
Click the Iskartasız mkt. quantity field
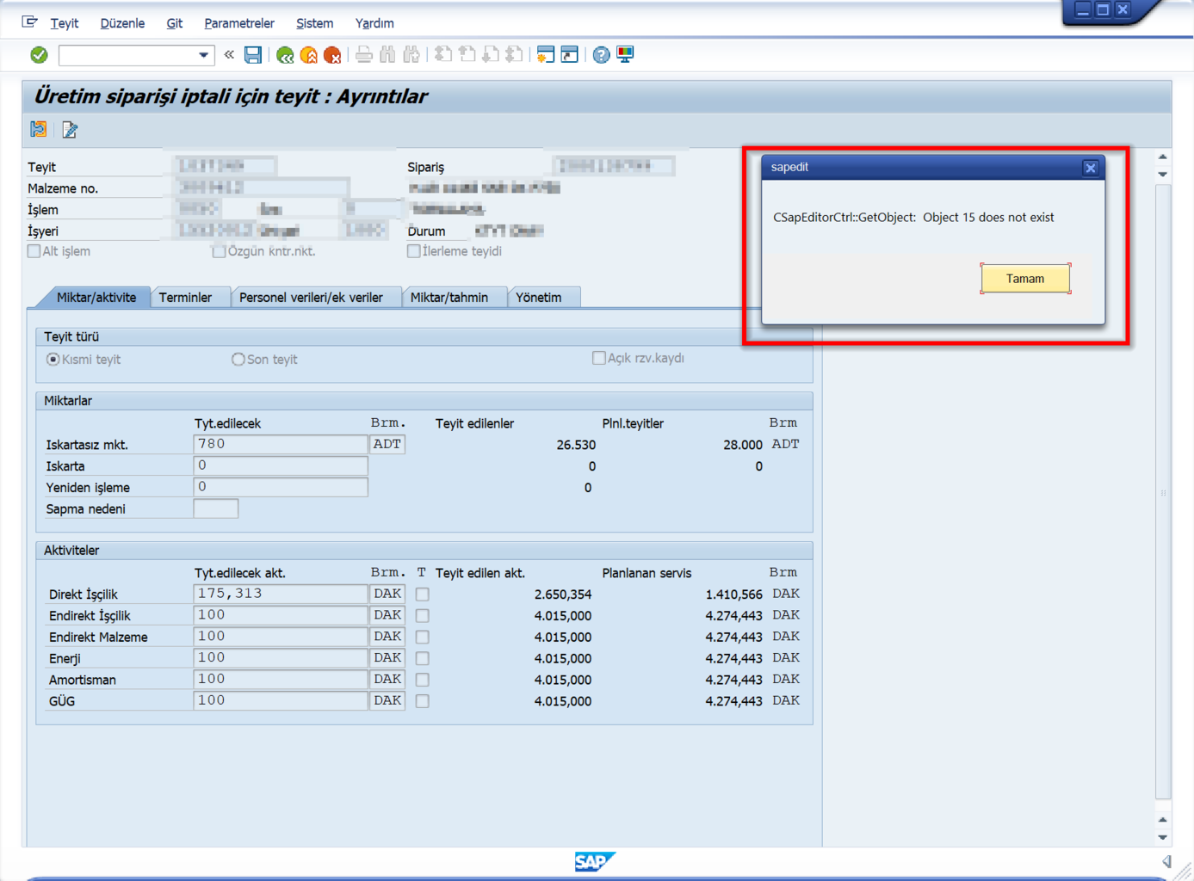(281, 444)
